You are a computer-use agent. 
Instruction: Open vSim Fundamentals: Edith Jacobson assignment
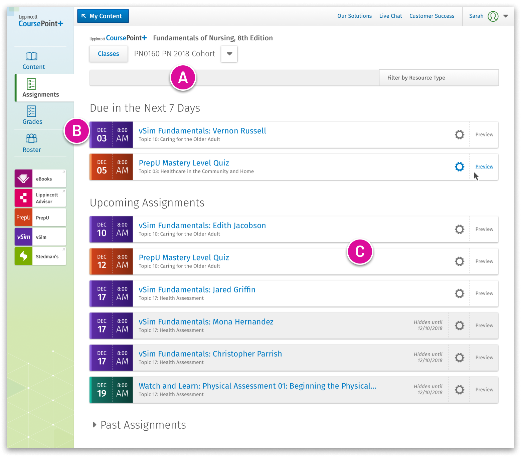202,225
